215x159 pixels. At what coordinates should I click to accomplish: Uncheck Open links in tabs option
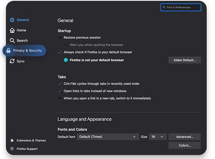[x=60, y=91]
